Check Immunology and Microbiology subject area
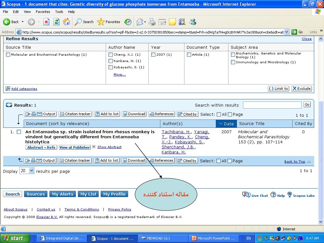The image size is (324, 243). [233, 62]
